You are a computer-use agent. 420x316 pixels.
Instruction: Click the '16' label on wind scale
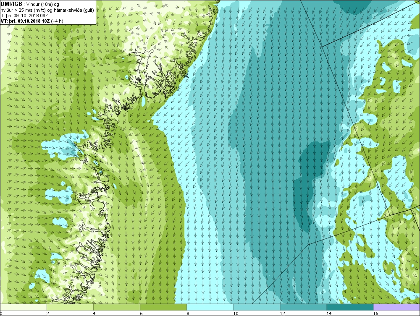click(x=375, y=313)
